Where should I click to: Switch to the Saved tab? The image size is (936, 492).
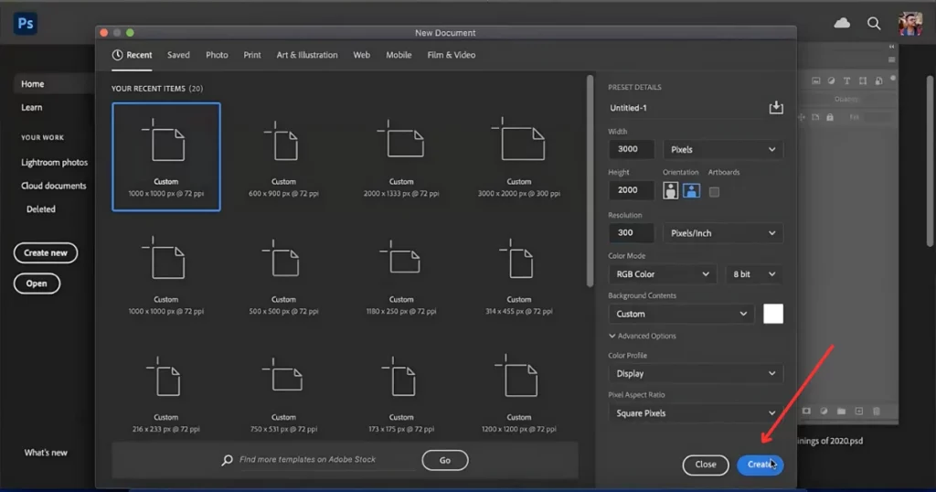click(178, 55)
